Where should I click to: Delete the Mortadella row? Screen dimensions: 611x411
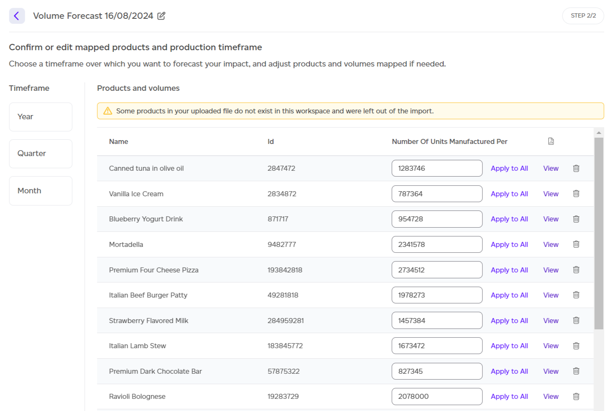(576, 244)
